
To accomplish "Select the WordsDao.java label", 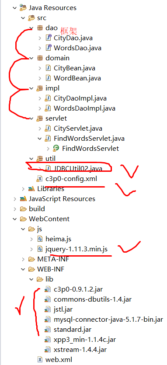I will 77,48.
